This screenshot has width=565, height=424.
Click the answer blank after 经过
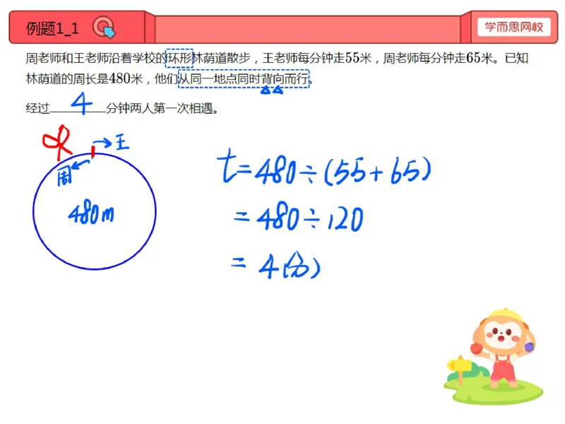tap(78, 107)
